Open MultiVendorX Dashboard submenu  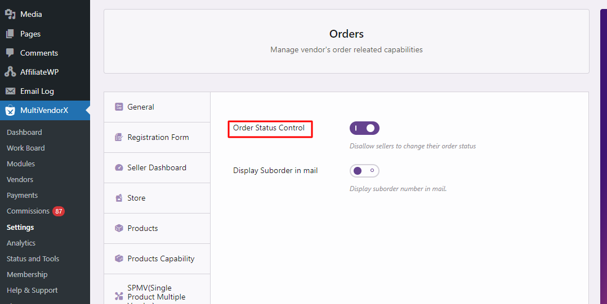(x=24, y=132)
